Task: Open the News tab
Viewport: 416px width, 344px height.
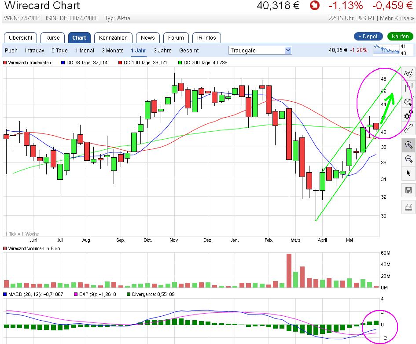Action: coord(148,38)
